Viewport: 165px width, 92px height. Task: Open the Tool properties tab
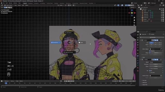[138, 35]
